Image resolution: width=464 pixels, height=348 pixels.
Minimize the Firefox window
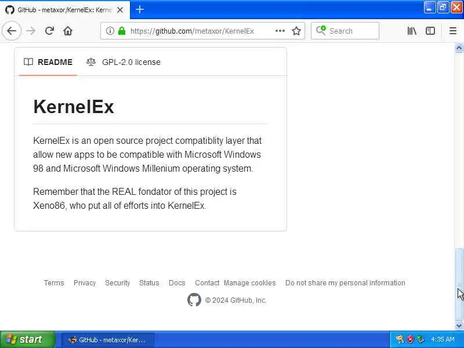click(x=429, y=8)
